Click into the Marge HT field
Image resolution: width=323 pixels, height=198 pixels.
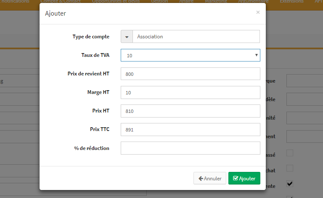191,92
